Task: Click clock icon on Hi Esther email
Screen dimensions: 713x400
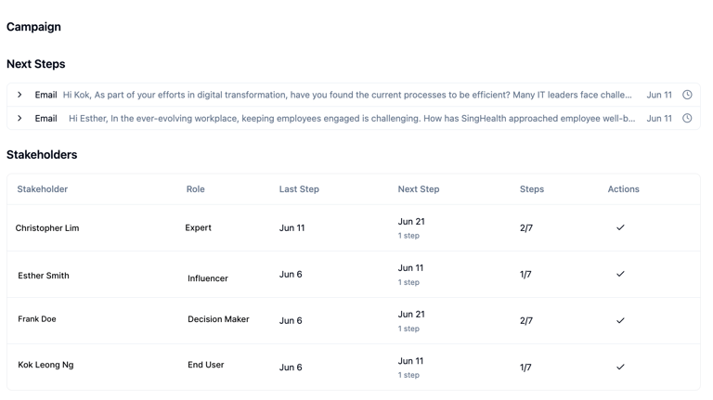Action: pos(687,118)
